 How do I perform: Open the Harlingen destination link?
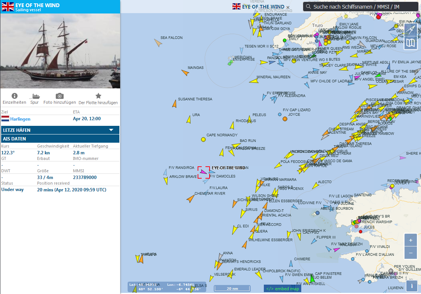coord(20,119)
